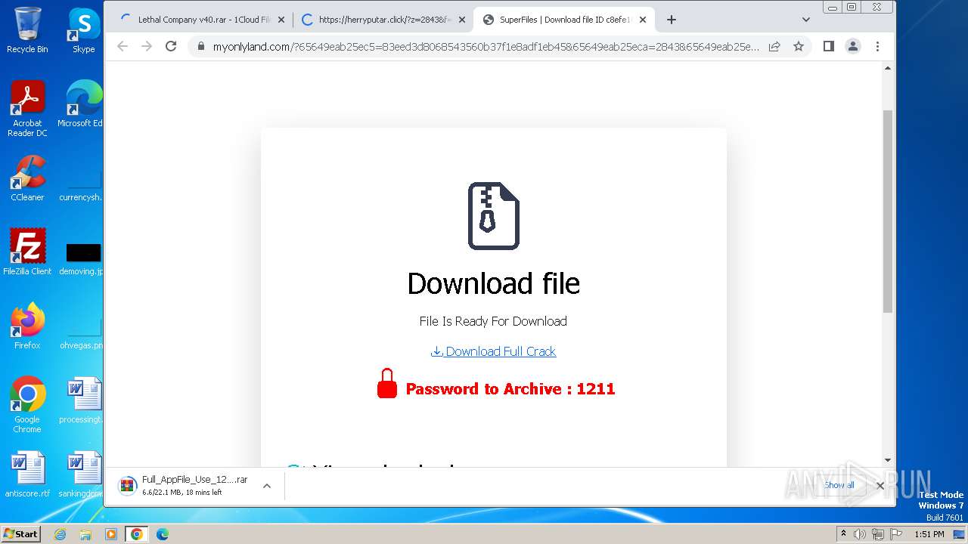The width and height of the screenshot is (968, 544).
Task: Open the processingt document on the desktop
Action: (x=82, y=400)
